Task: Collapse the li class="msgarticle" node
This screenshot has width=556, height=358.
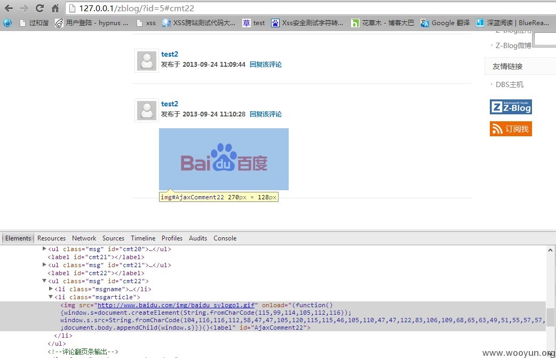Action: pos(51,297)
